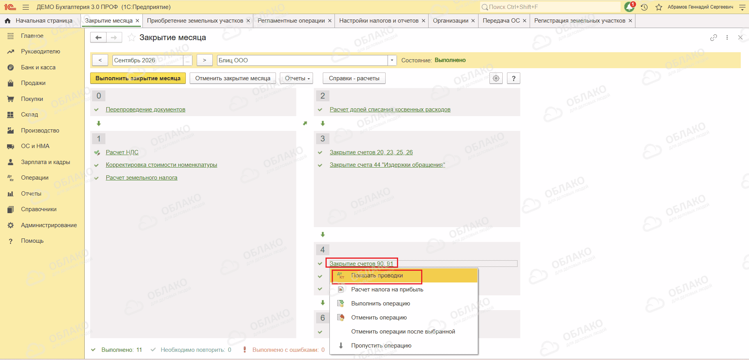The width and height of the screenshot is (749, 360).
Task: Add Закрытие месяца to favorites star
Action: tap(132, 37)
